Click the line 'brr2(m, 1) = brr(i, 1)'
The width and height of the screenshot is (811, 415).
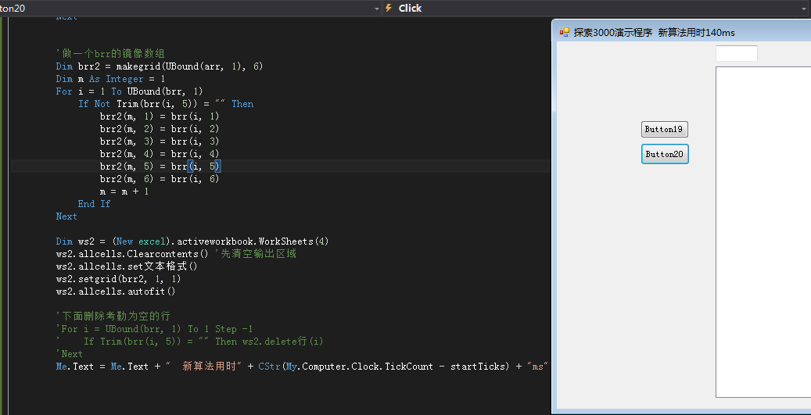pos(160,116)
